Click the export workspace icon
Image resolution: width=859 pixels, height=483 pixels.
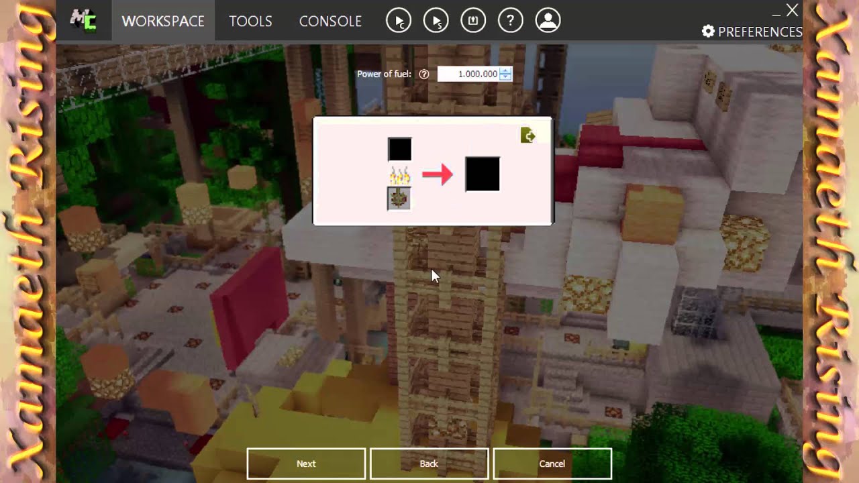[473, 21]
